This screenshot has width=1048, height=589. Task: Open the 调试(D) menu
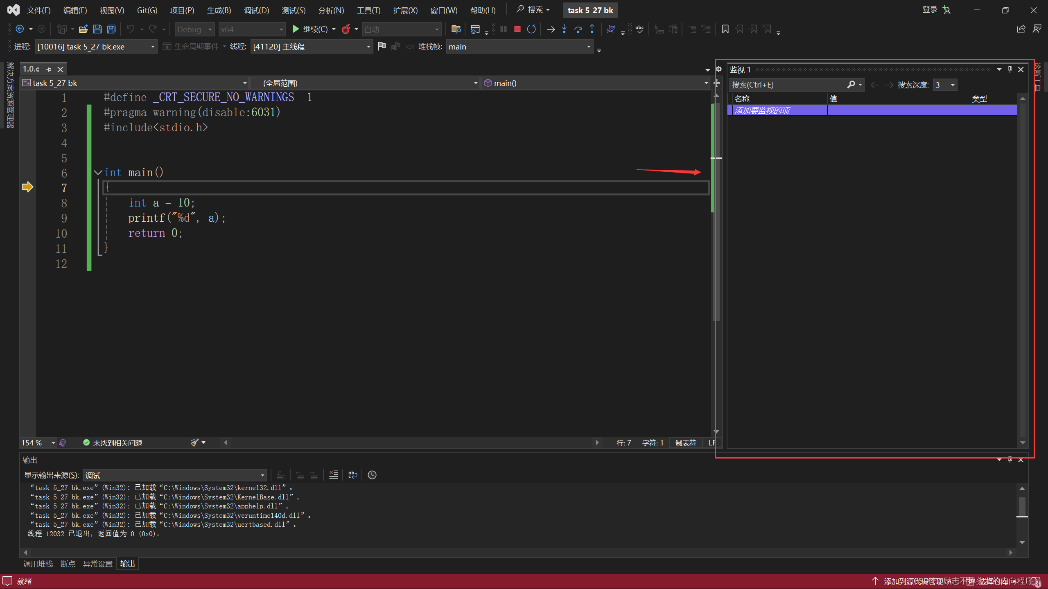tap(256, 10)
